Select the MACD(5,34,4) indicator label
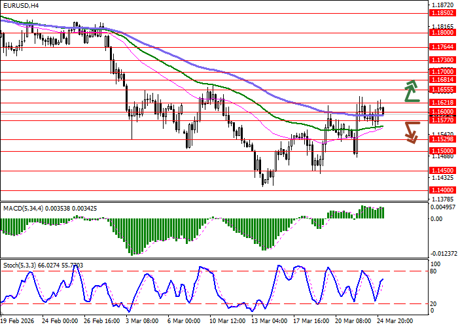 coord(50,208)
